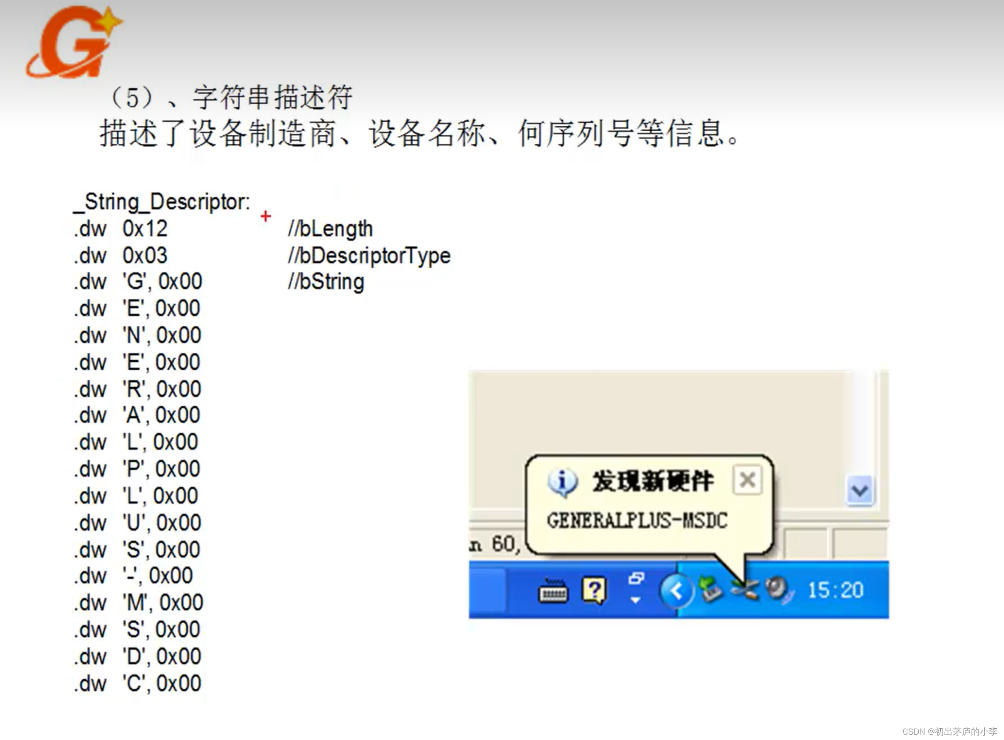Open the speaker volume tray icon

[778, 589]
